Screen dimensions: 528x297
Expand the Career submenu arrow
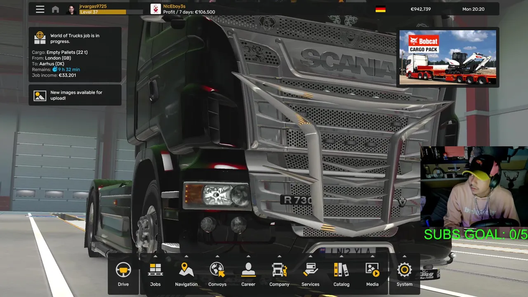click(248, 256)
